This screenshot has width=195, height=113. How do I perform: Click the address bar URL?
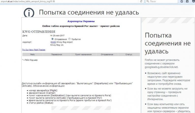point(30,2)
